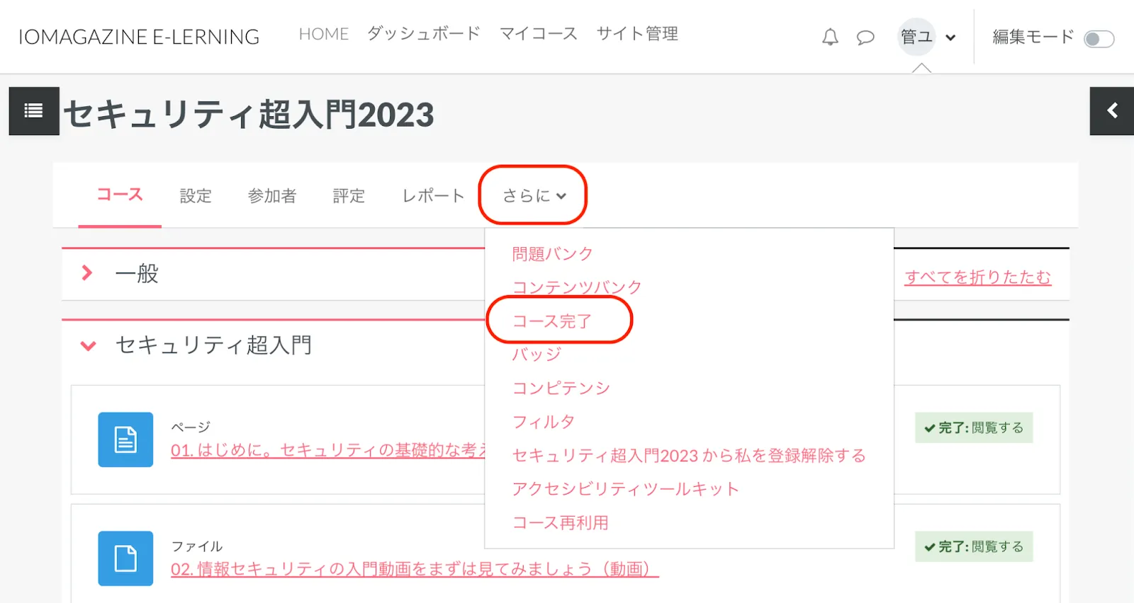Viewport: 1134px width, 603px height.
Task: Open the さらに dropdown menu
Action: pos(534,195)
